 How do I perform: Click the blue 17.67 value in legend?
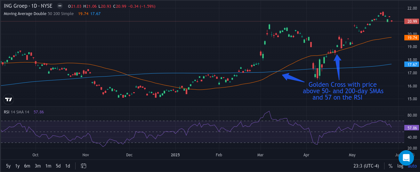click(96, 13)
